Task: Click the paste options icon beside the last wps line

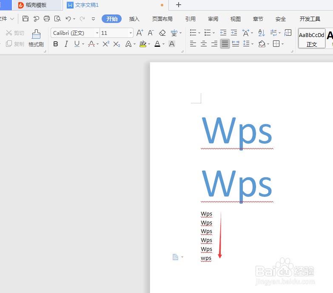Action: click(x=175, y=257)
